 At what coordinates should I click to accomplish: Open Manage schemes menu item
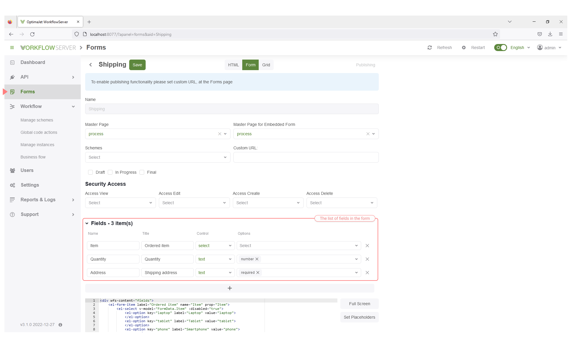[x=37, y=120]
